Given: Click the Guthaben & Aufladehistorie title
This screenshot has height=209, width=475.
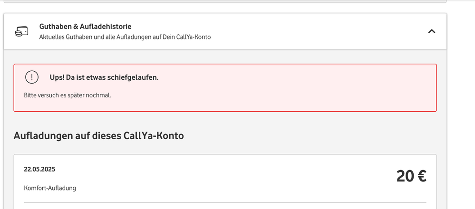Looking at the screenshot, I should click(85, 27).
